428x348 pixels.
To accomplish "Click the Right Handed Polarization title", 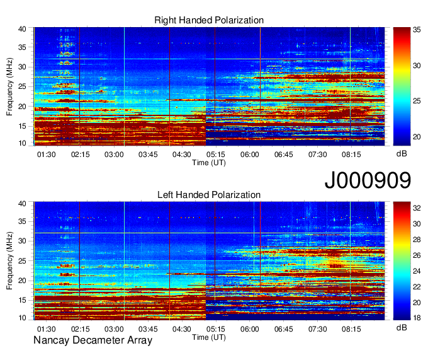I will 209,20.
